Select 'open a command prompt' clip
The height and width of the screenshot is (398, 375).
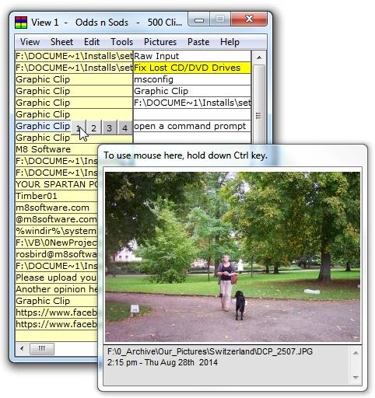[x=192, y=126]
